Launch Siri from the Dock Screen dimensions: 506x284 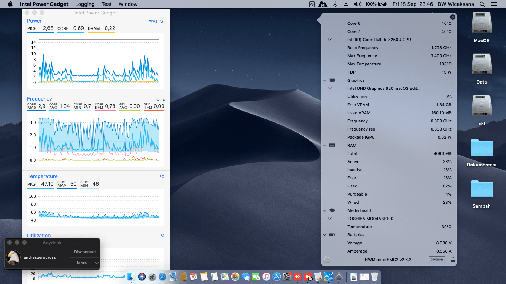point(142,276)
